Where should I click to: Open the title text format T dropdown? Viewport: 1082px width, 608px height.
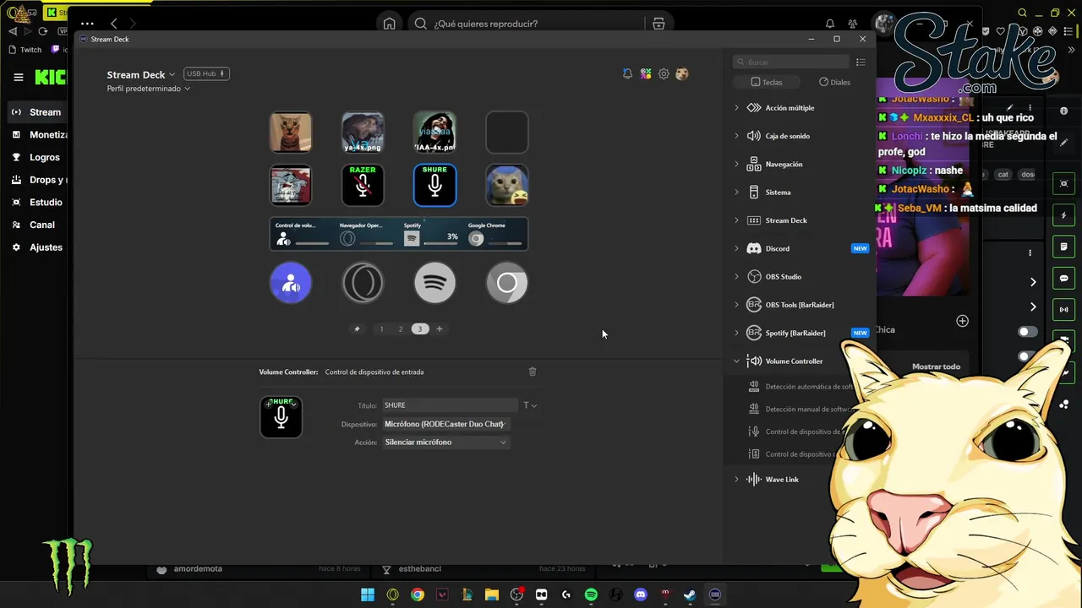click(530, 405)
